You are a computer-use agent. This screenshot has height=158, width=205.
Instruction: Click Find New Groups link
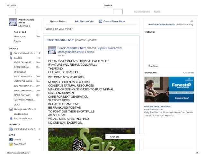click(x=23, y=118)
